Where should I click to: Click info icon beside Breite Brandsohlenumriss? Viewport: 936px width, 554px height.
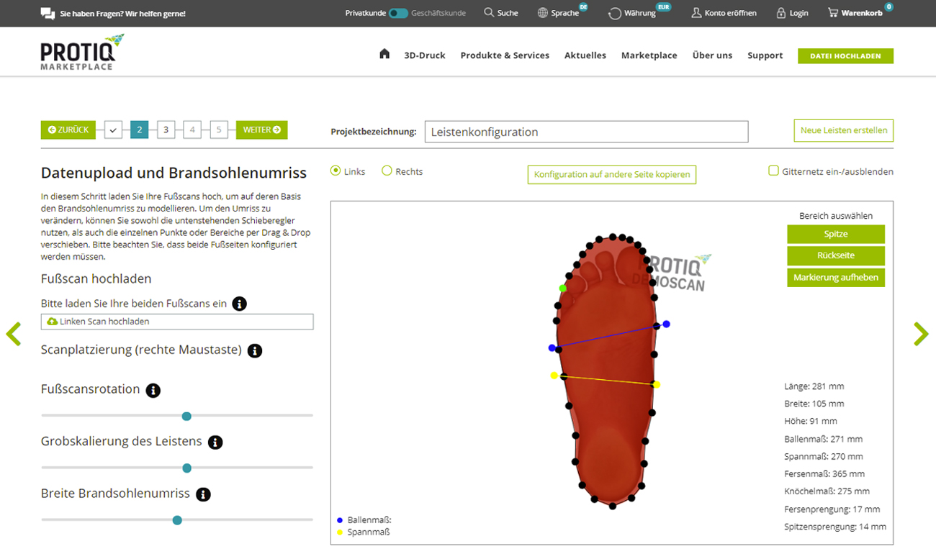203,494
